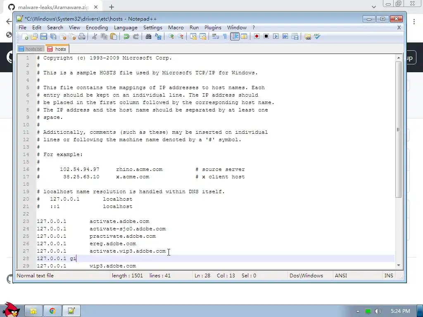Click 'length : 1501' status entry

click(x=127, y=275)
